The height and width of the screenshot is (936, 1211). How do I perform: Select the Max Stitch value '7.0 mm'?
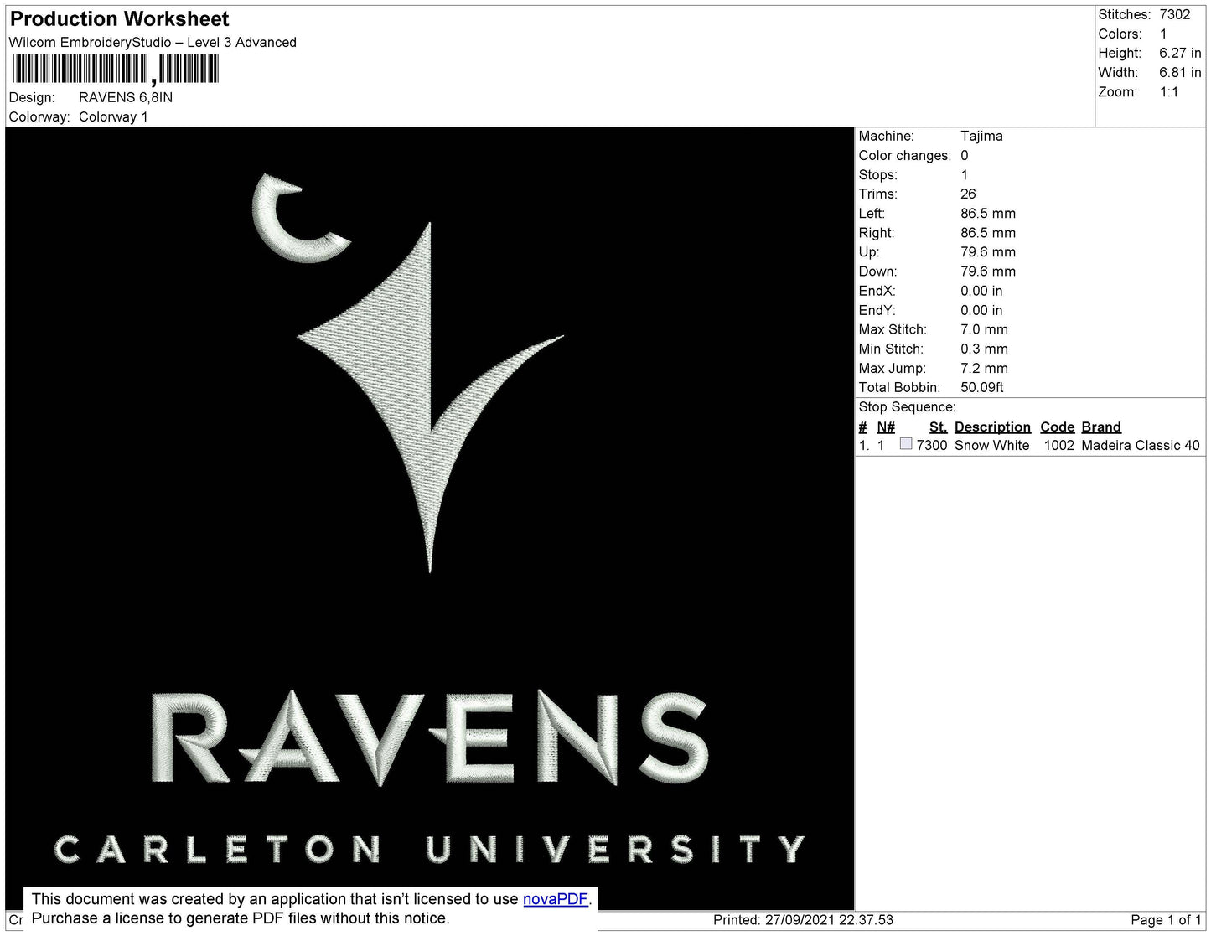click(984, 329)
